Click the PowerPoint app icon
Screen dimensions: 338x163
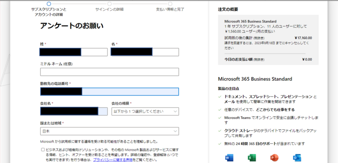pos(274,158)
